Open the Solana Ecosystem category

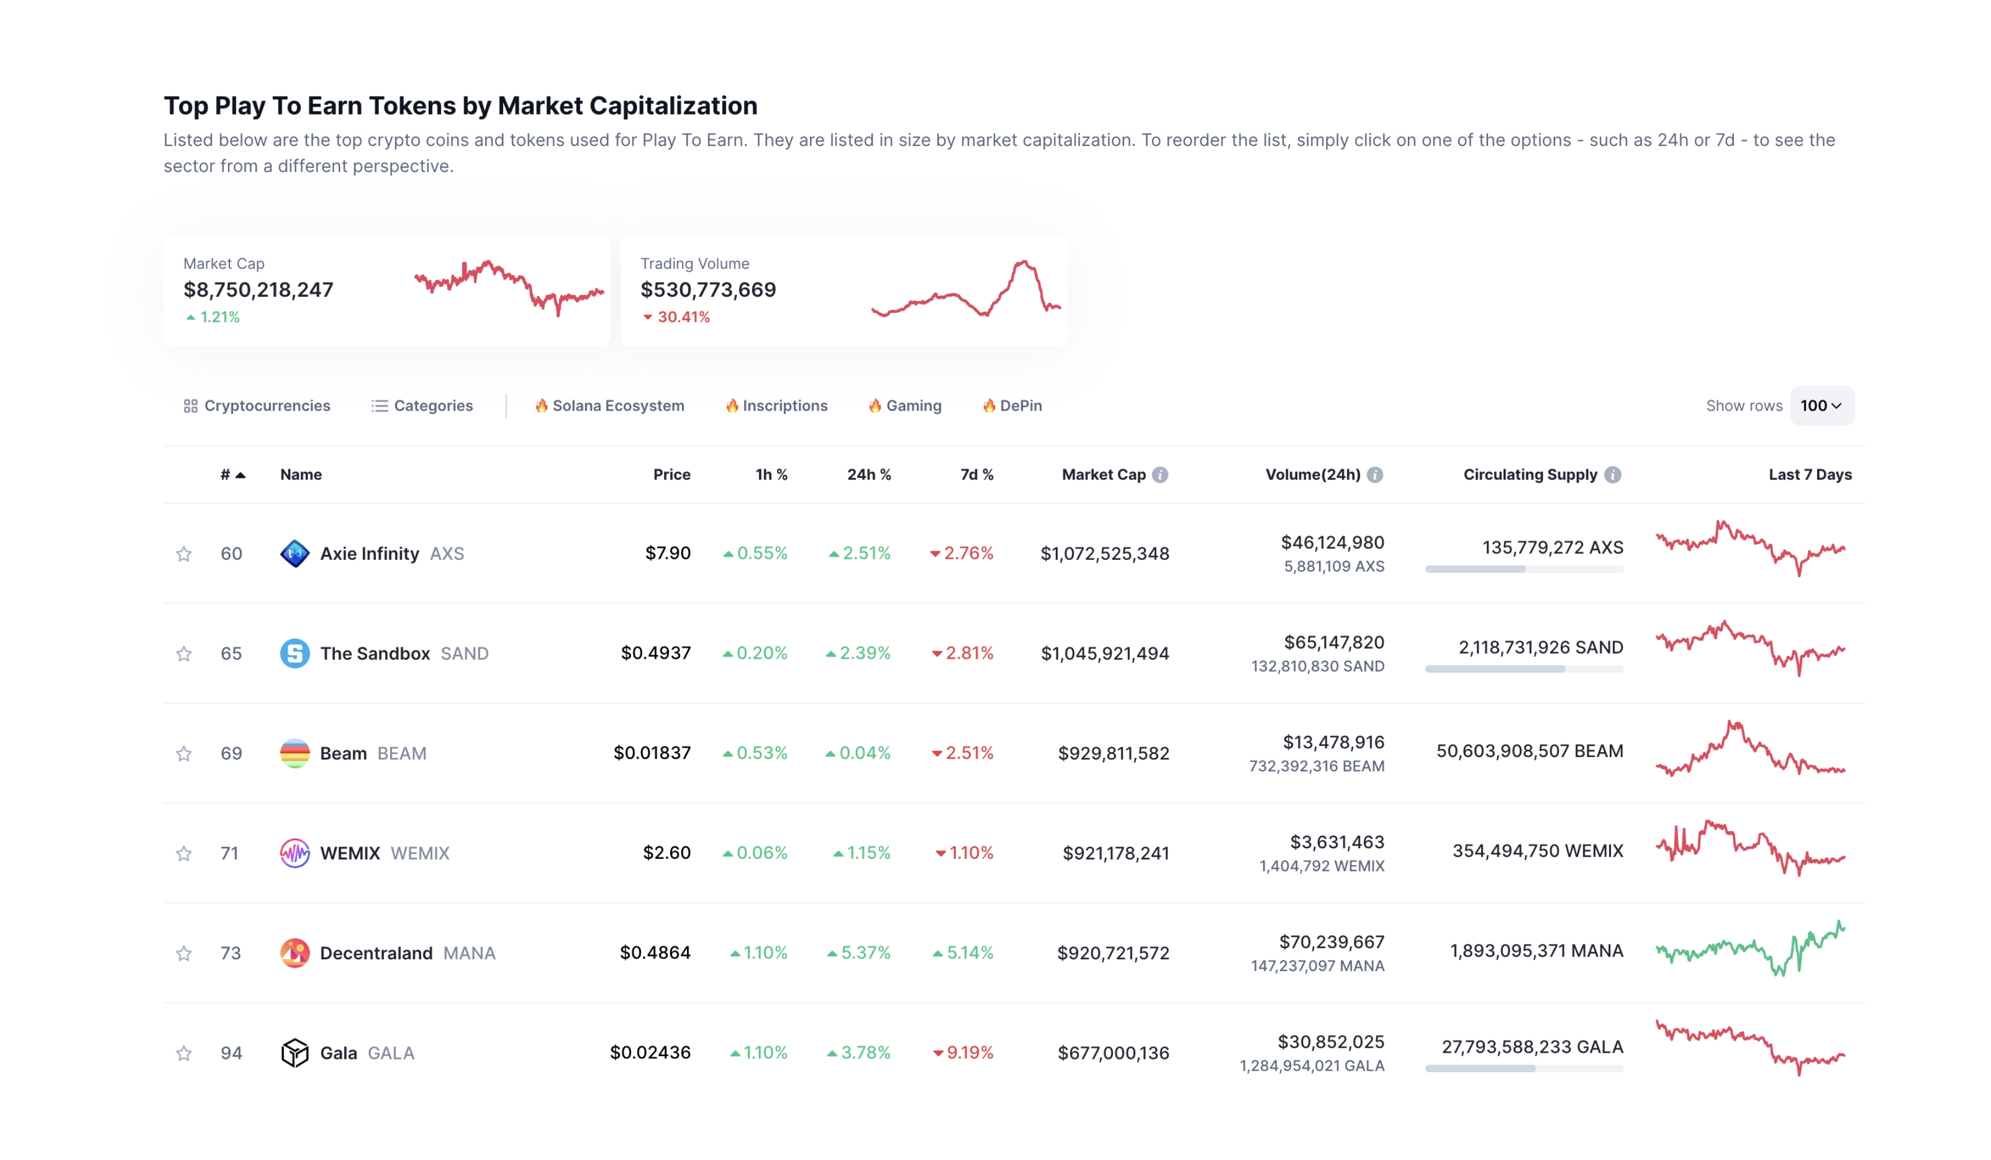(610, 406)
